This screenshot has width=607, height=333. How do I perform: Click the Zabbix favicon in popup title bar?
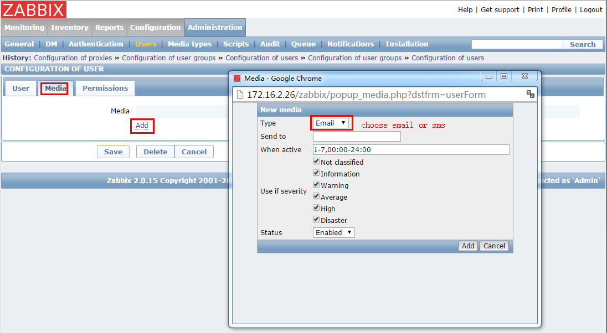(x=237, y=79)
